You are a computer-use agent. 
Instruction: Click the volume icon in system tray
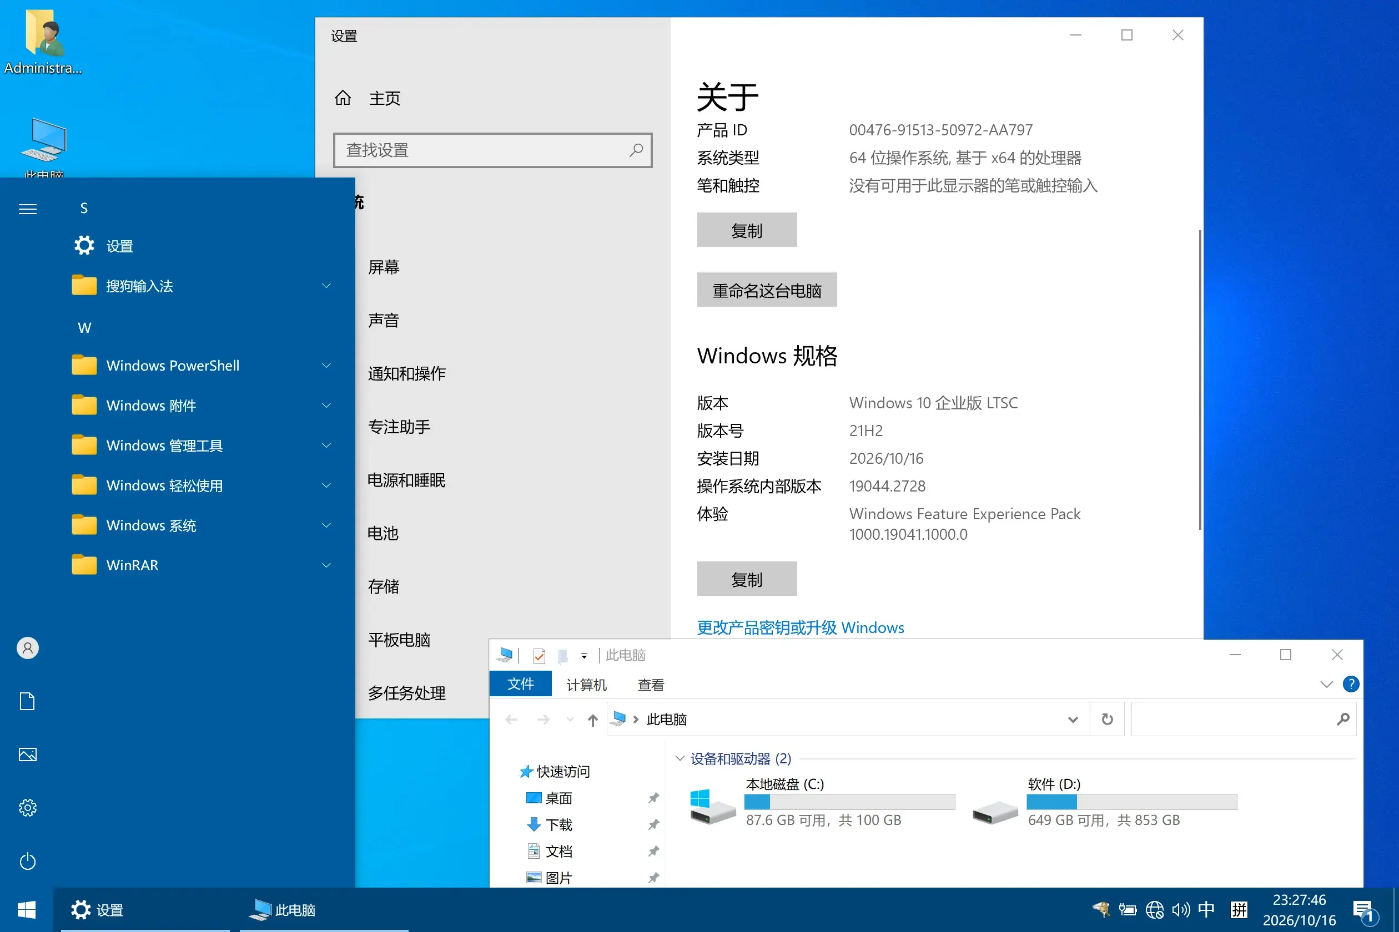click(x=1181, y=909)
